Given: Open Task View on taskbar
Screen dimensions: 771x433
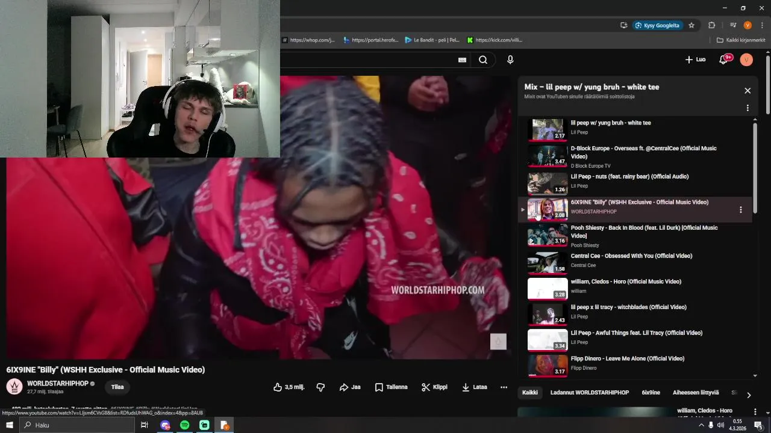Looking at the screenshot, I should (145, 425).
